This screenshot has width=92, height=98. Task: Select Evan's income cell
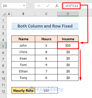click(68, 58)
